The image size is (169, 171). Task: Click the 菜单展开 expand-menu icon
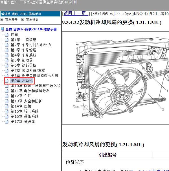click(2, 20)
